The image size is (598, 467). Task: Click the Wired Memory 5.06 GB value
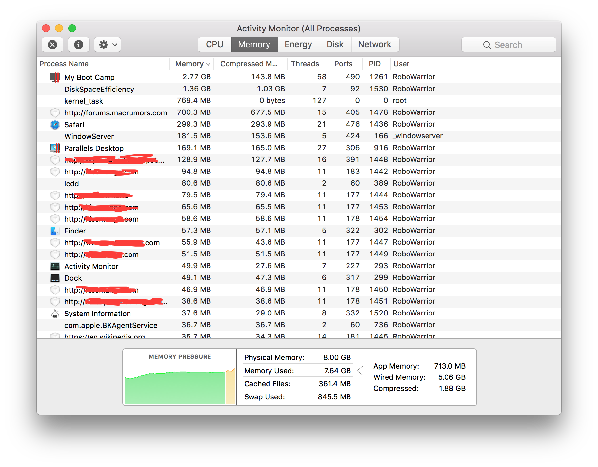pyautogui.click(x=452, y=377)
